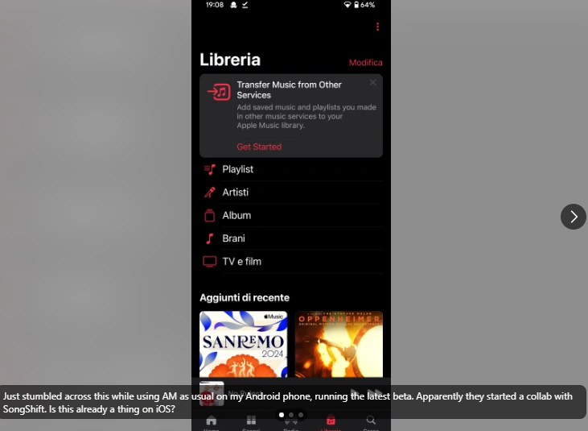Open the Album row
The width and height of the screenshot is (588, 431).
(291, 216)
